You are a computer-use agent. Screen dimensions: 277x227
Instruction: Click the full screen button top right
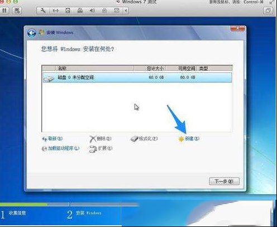coord(268,11)
